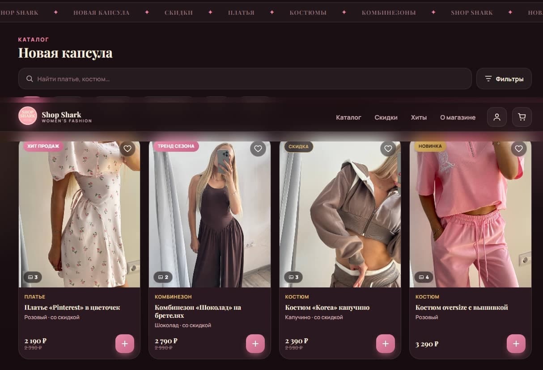This screenshot has height=370, width=543.
Task: Open photo count badge on Шоколад jumpsuit
Action: click(163, 277)
